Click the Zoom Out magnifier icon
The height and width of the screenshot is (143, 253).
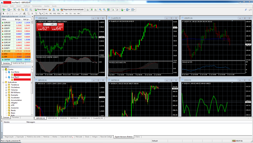(104, 10)
